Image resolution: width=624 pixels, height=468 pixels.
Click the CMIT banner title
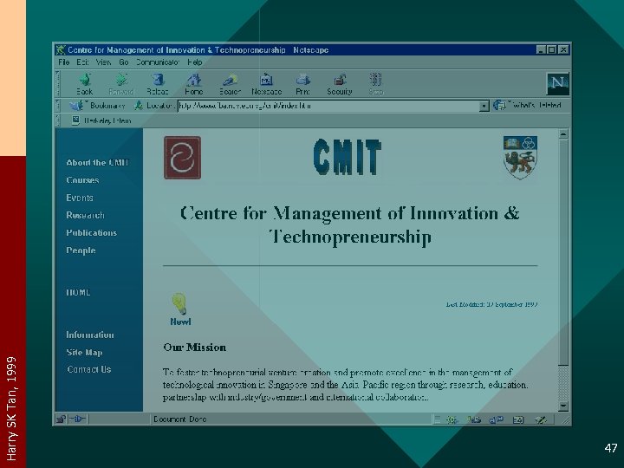pos(347,157)
